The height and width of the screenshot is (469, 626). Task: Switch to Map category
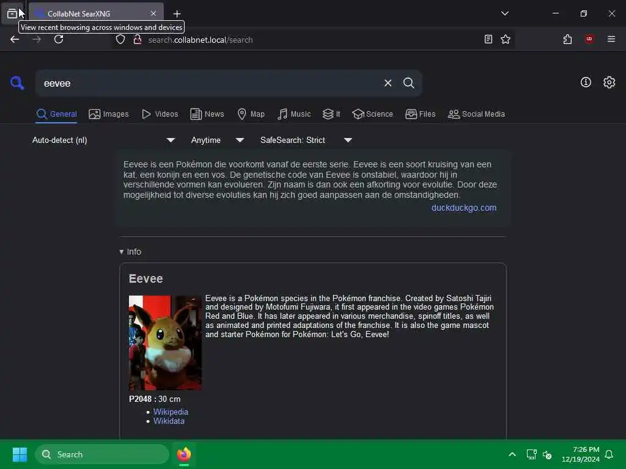pos(251,114)
